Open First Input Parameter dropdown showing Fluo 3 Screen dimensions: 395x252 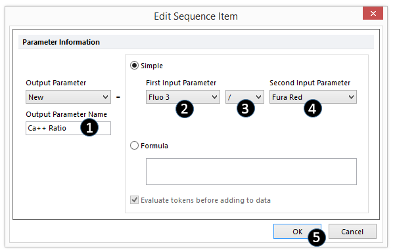pyautogui.click(x=183, y=97)
